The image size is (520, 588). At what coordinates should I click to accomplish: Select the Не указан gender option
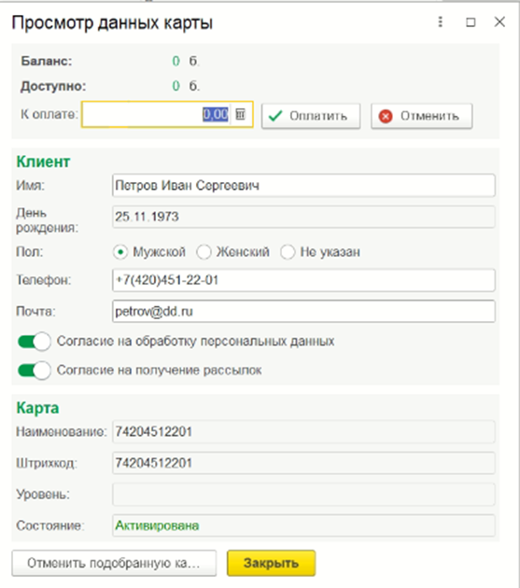(x=288, y=252)
